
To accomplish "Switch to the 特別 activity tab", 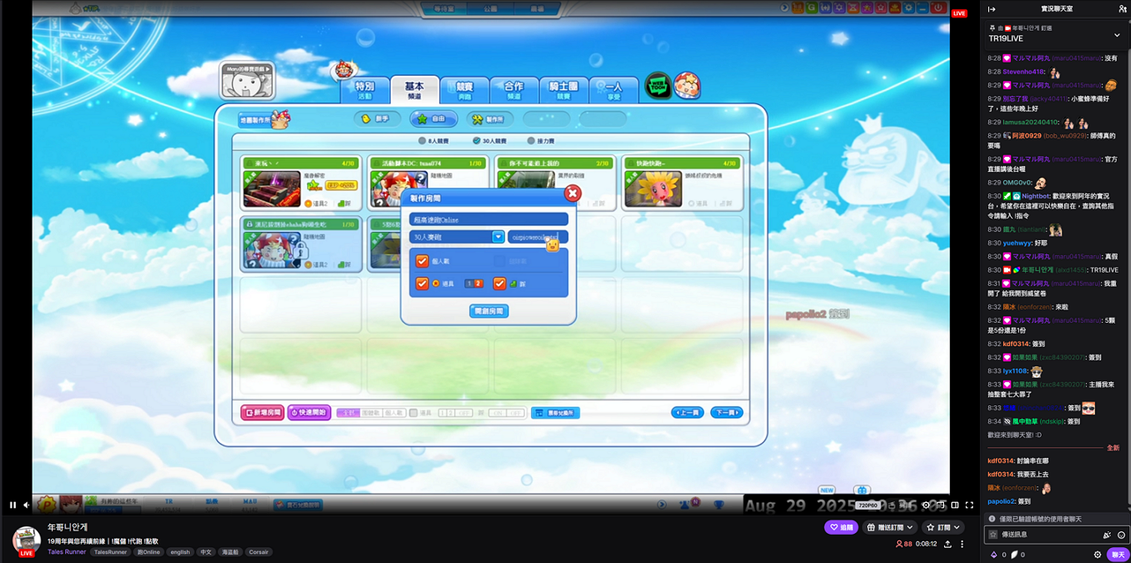I will point(365,89).
